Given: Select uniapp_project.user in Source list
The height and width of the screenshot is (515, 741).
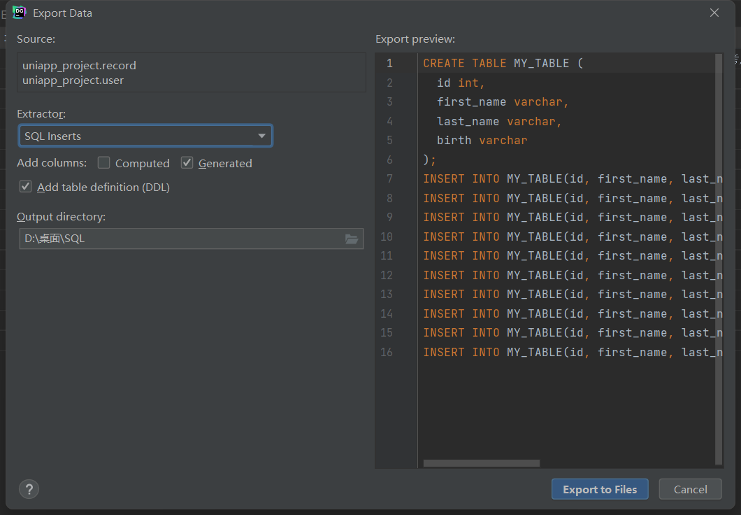Looking at the screenshot, I should (73, 80).
